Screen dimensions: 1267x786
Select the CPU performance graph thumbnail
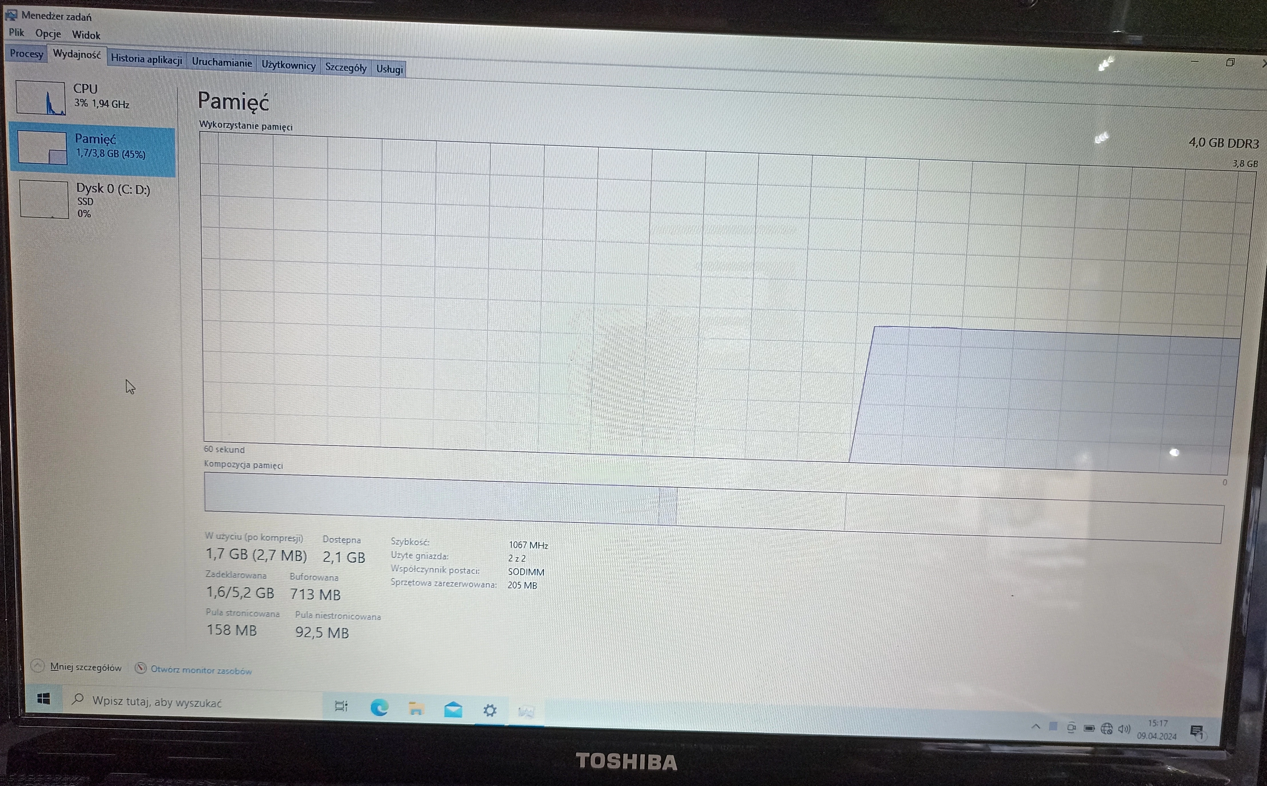(41, 98)
